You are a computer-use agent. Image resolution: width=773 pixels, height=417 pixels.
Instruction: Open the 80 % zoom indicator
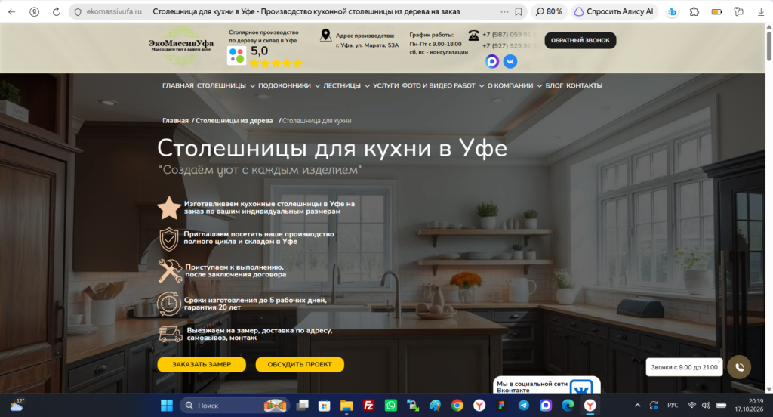550,11
